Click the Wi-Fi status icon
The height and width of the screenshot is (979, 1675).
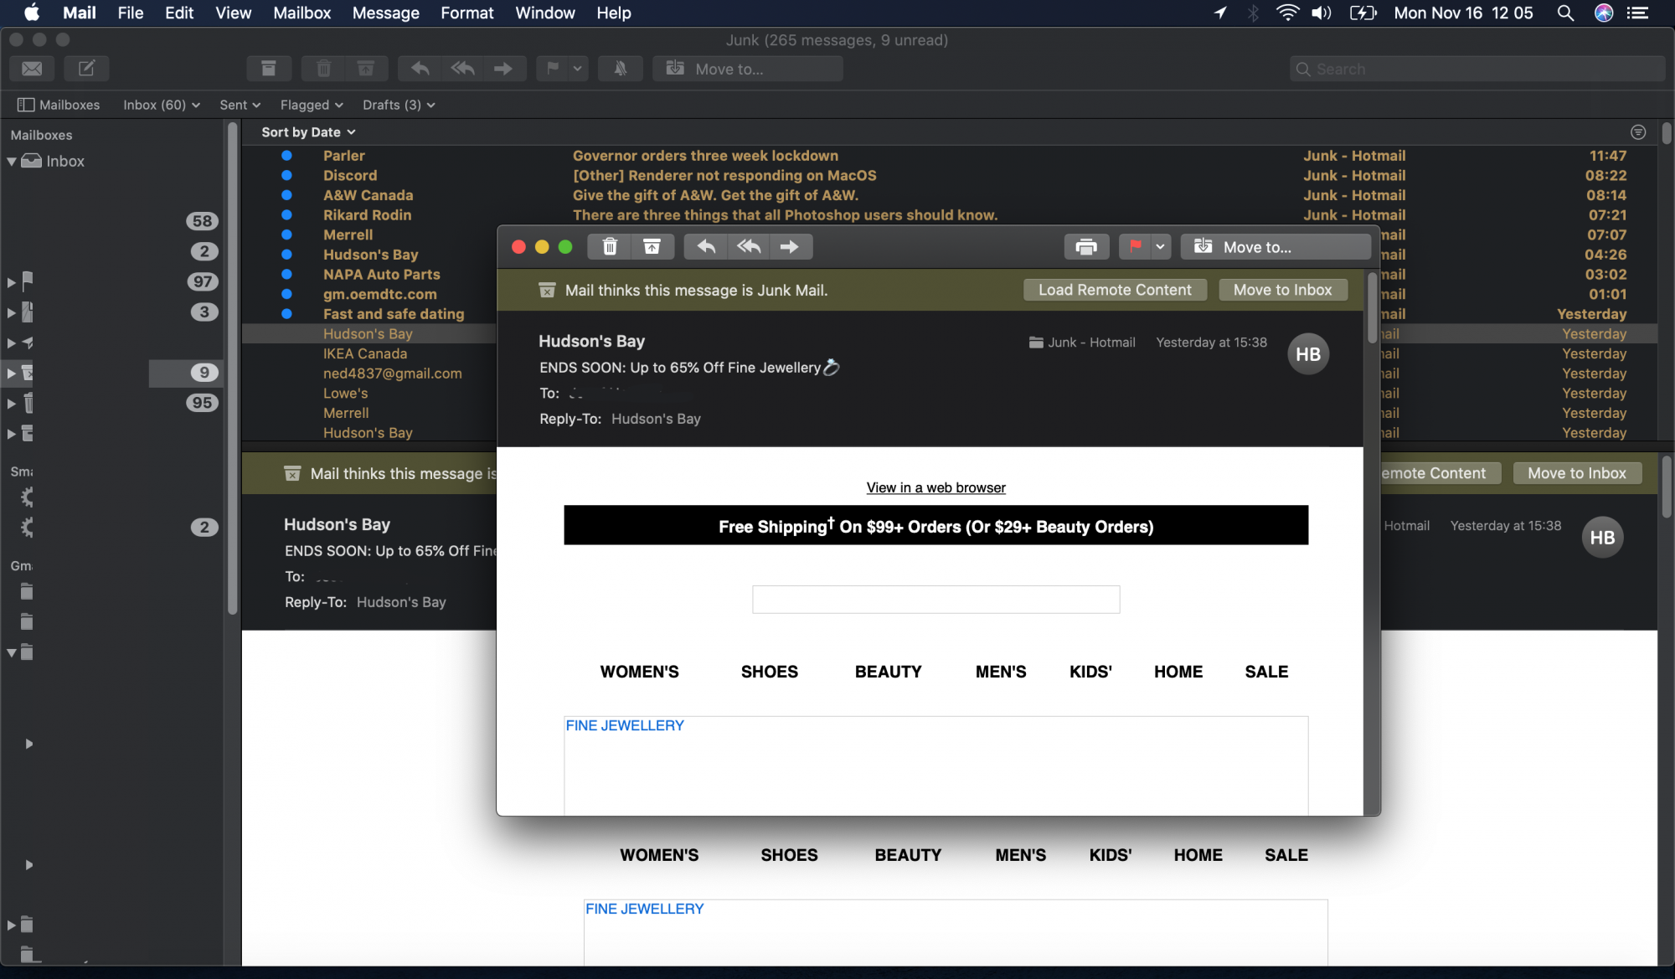[x=1286, y=13]
